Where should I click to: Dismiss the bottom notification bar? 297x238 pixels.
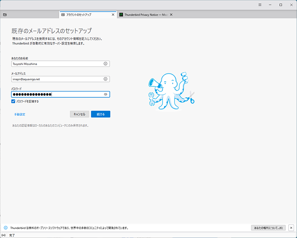coord(291,228)
